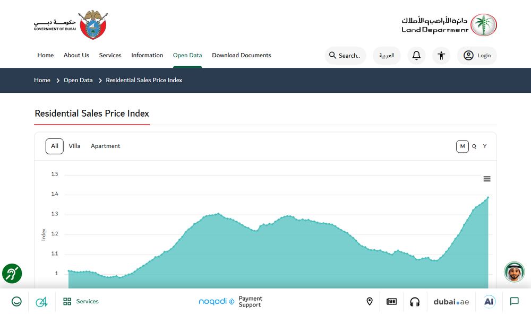Switch chart to Quarterly (Q) view

474,146
